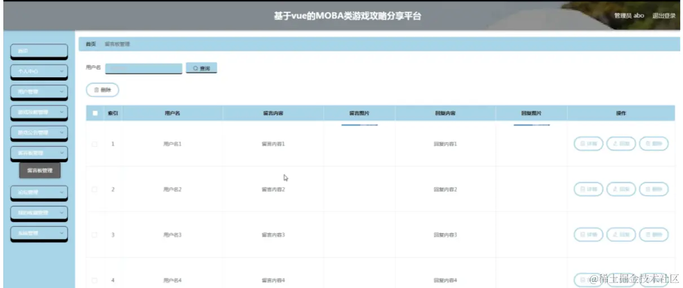Expand the 用户管理 sidebar menu arrow
The image size is (683, 288).
click(61, 91)
